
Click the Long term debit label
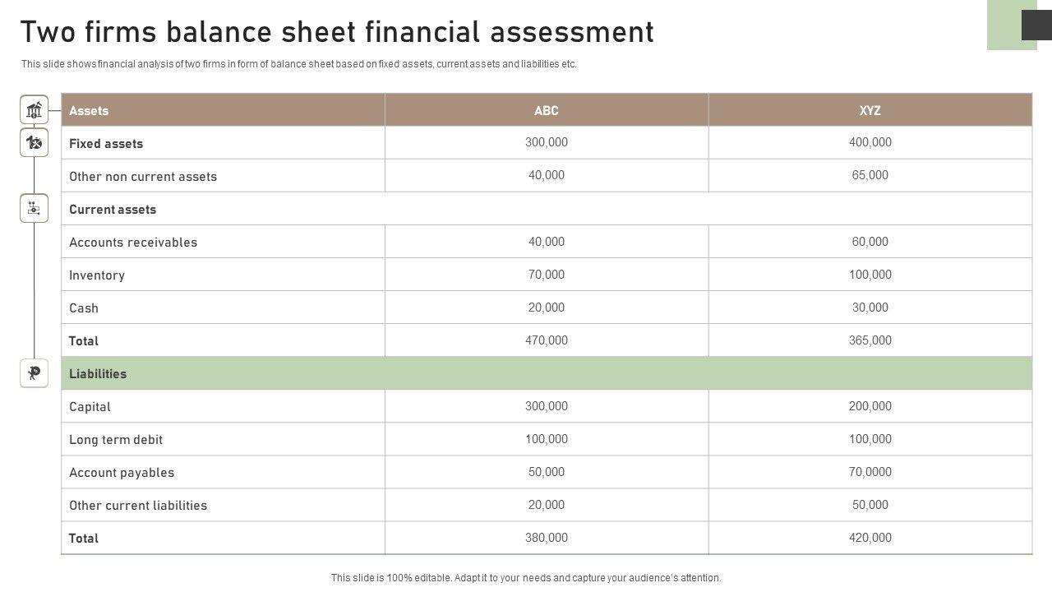(116, 439)
